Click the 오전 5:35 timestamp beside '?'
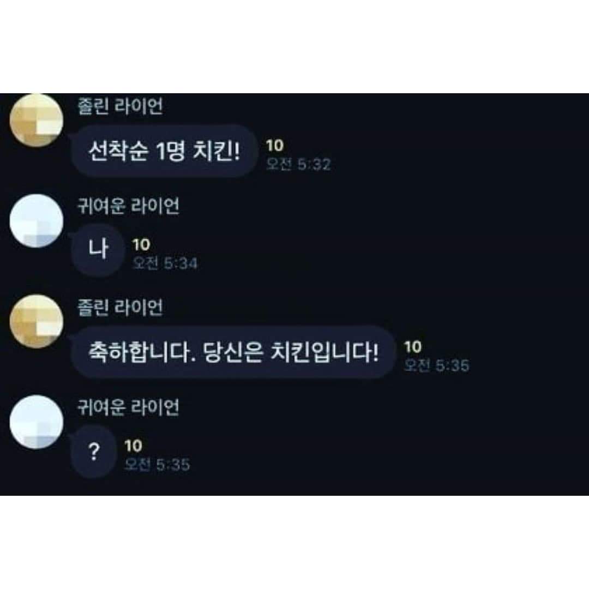Viewport: 589px width, 589px height. click(x=157, y=465)
